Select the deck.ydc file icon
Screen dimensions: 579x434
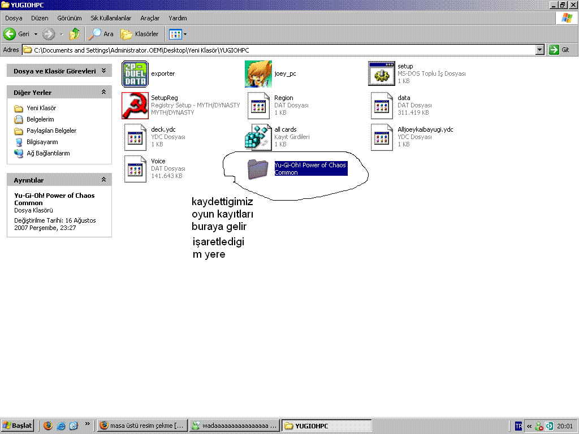coord(135,137)
